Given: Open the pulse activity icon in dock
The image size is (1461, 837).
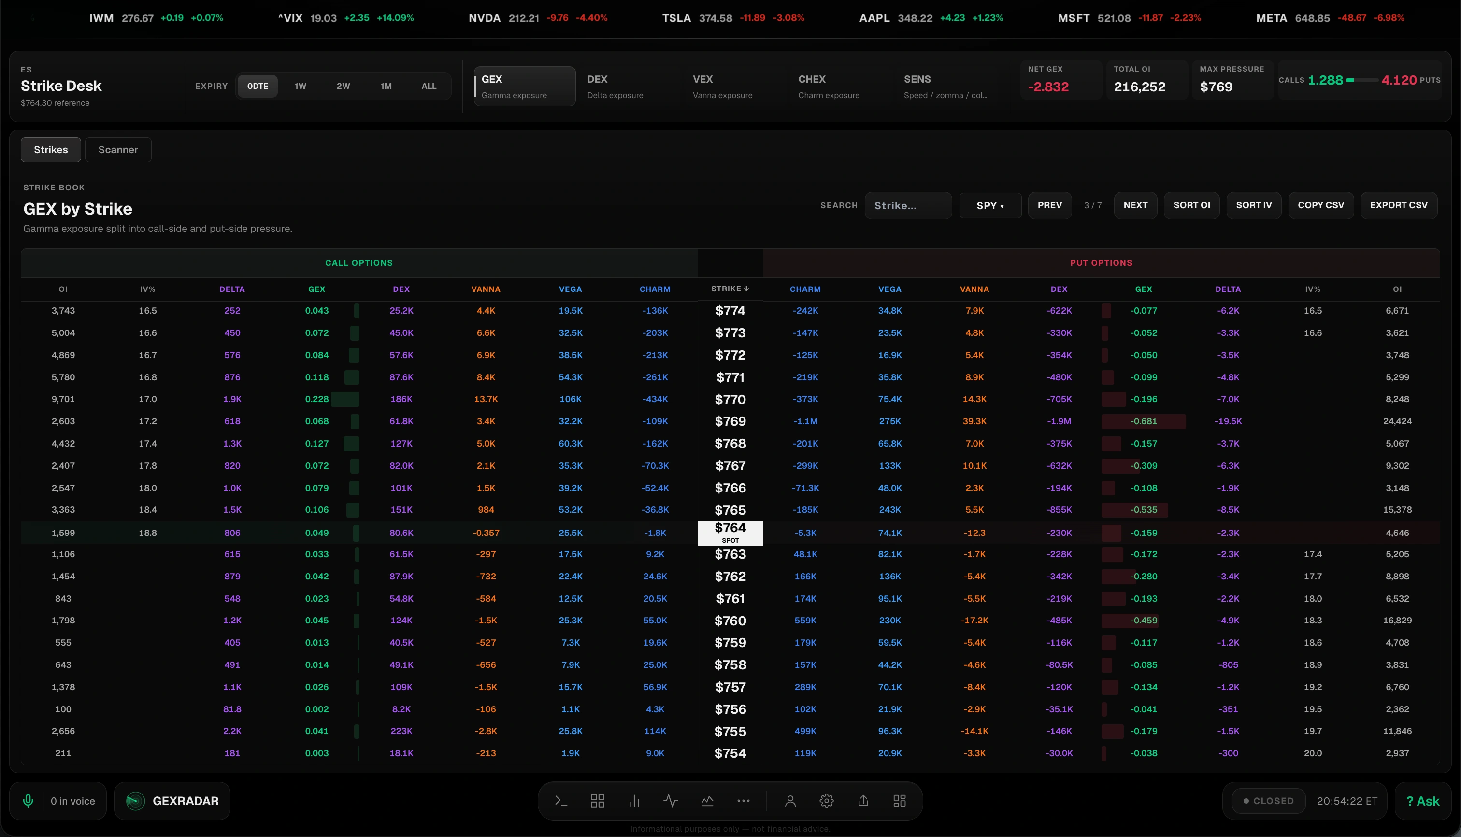Looking at the screenshot, I should pos(671,801).
